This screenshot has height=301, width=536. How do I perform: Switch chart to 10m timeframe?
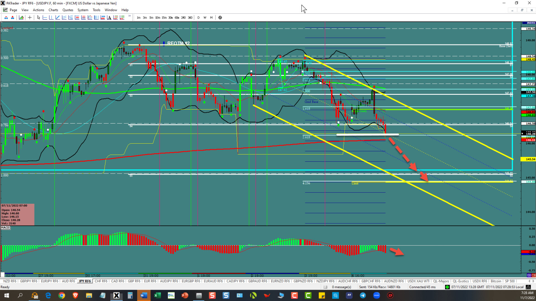(x=158, y=17)
